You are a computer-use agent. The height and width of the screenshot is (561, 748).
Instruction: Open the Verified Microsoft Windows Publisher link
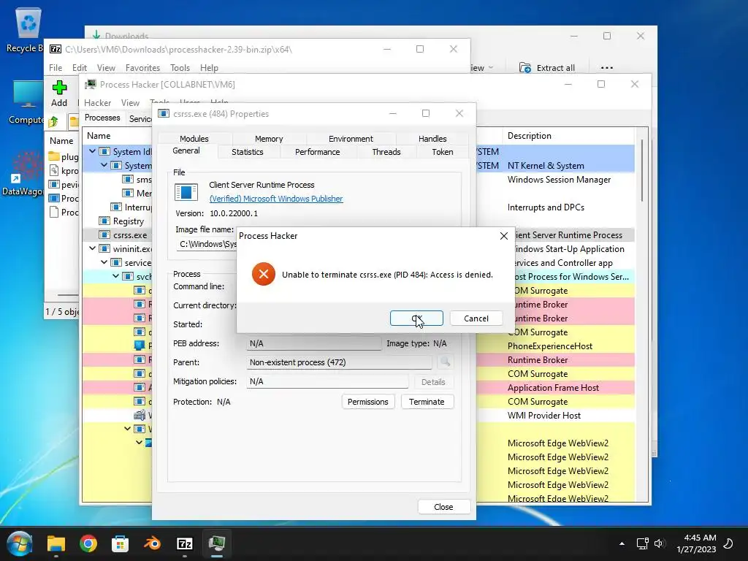[x=275, y=199]
